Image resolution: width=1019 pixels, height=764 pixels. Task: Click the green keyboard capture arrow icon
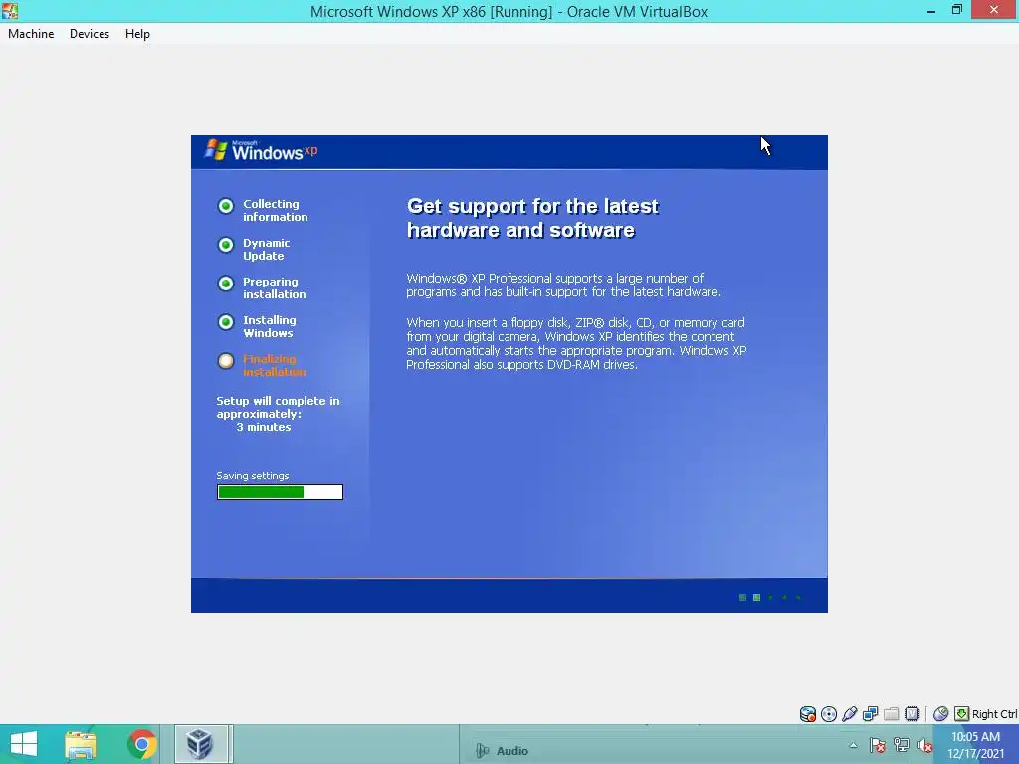point(962,714)
